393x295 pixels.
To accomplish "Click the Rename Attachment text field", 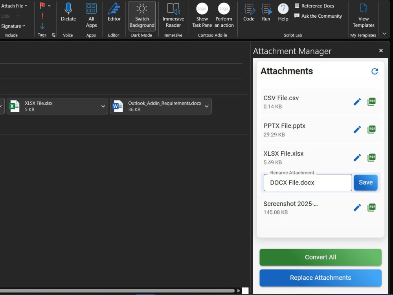I will pos(308,183).
